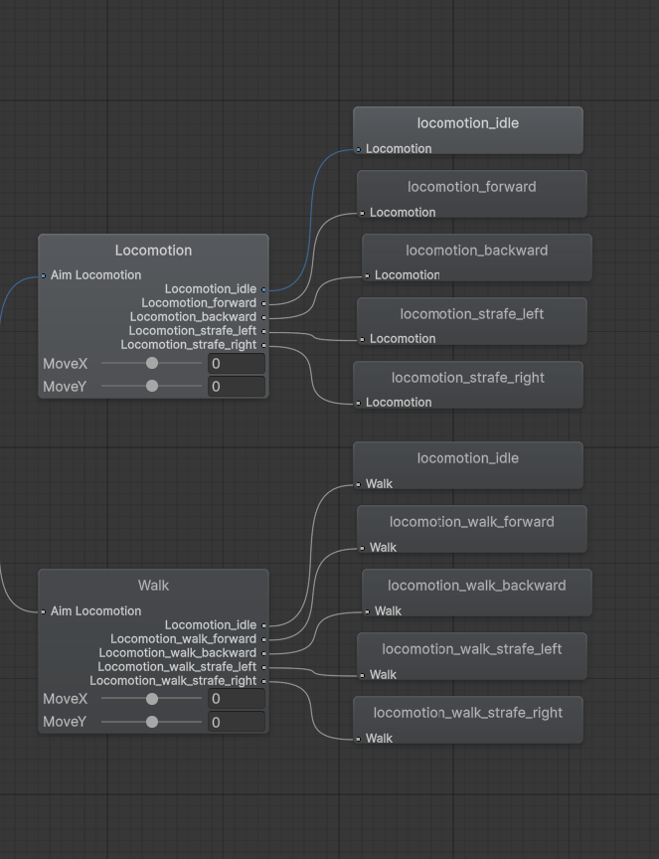The image size is (659, 859).
Task: Select the locomotion_walk_forward node header
Action: click(472, 522)
